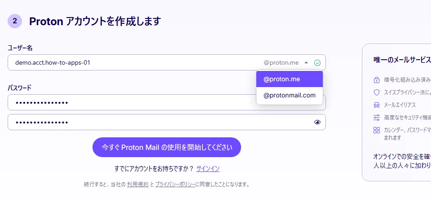Collapse the email domain dropdown arrow
The image size is (431, 202).
(306, 63)
